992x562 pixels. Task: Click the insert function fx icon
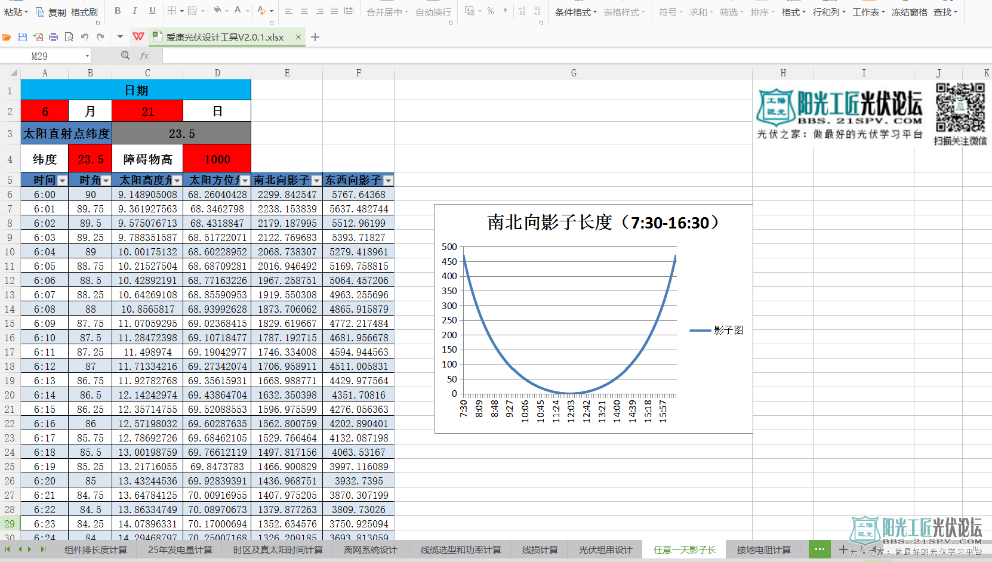[144, 55]
